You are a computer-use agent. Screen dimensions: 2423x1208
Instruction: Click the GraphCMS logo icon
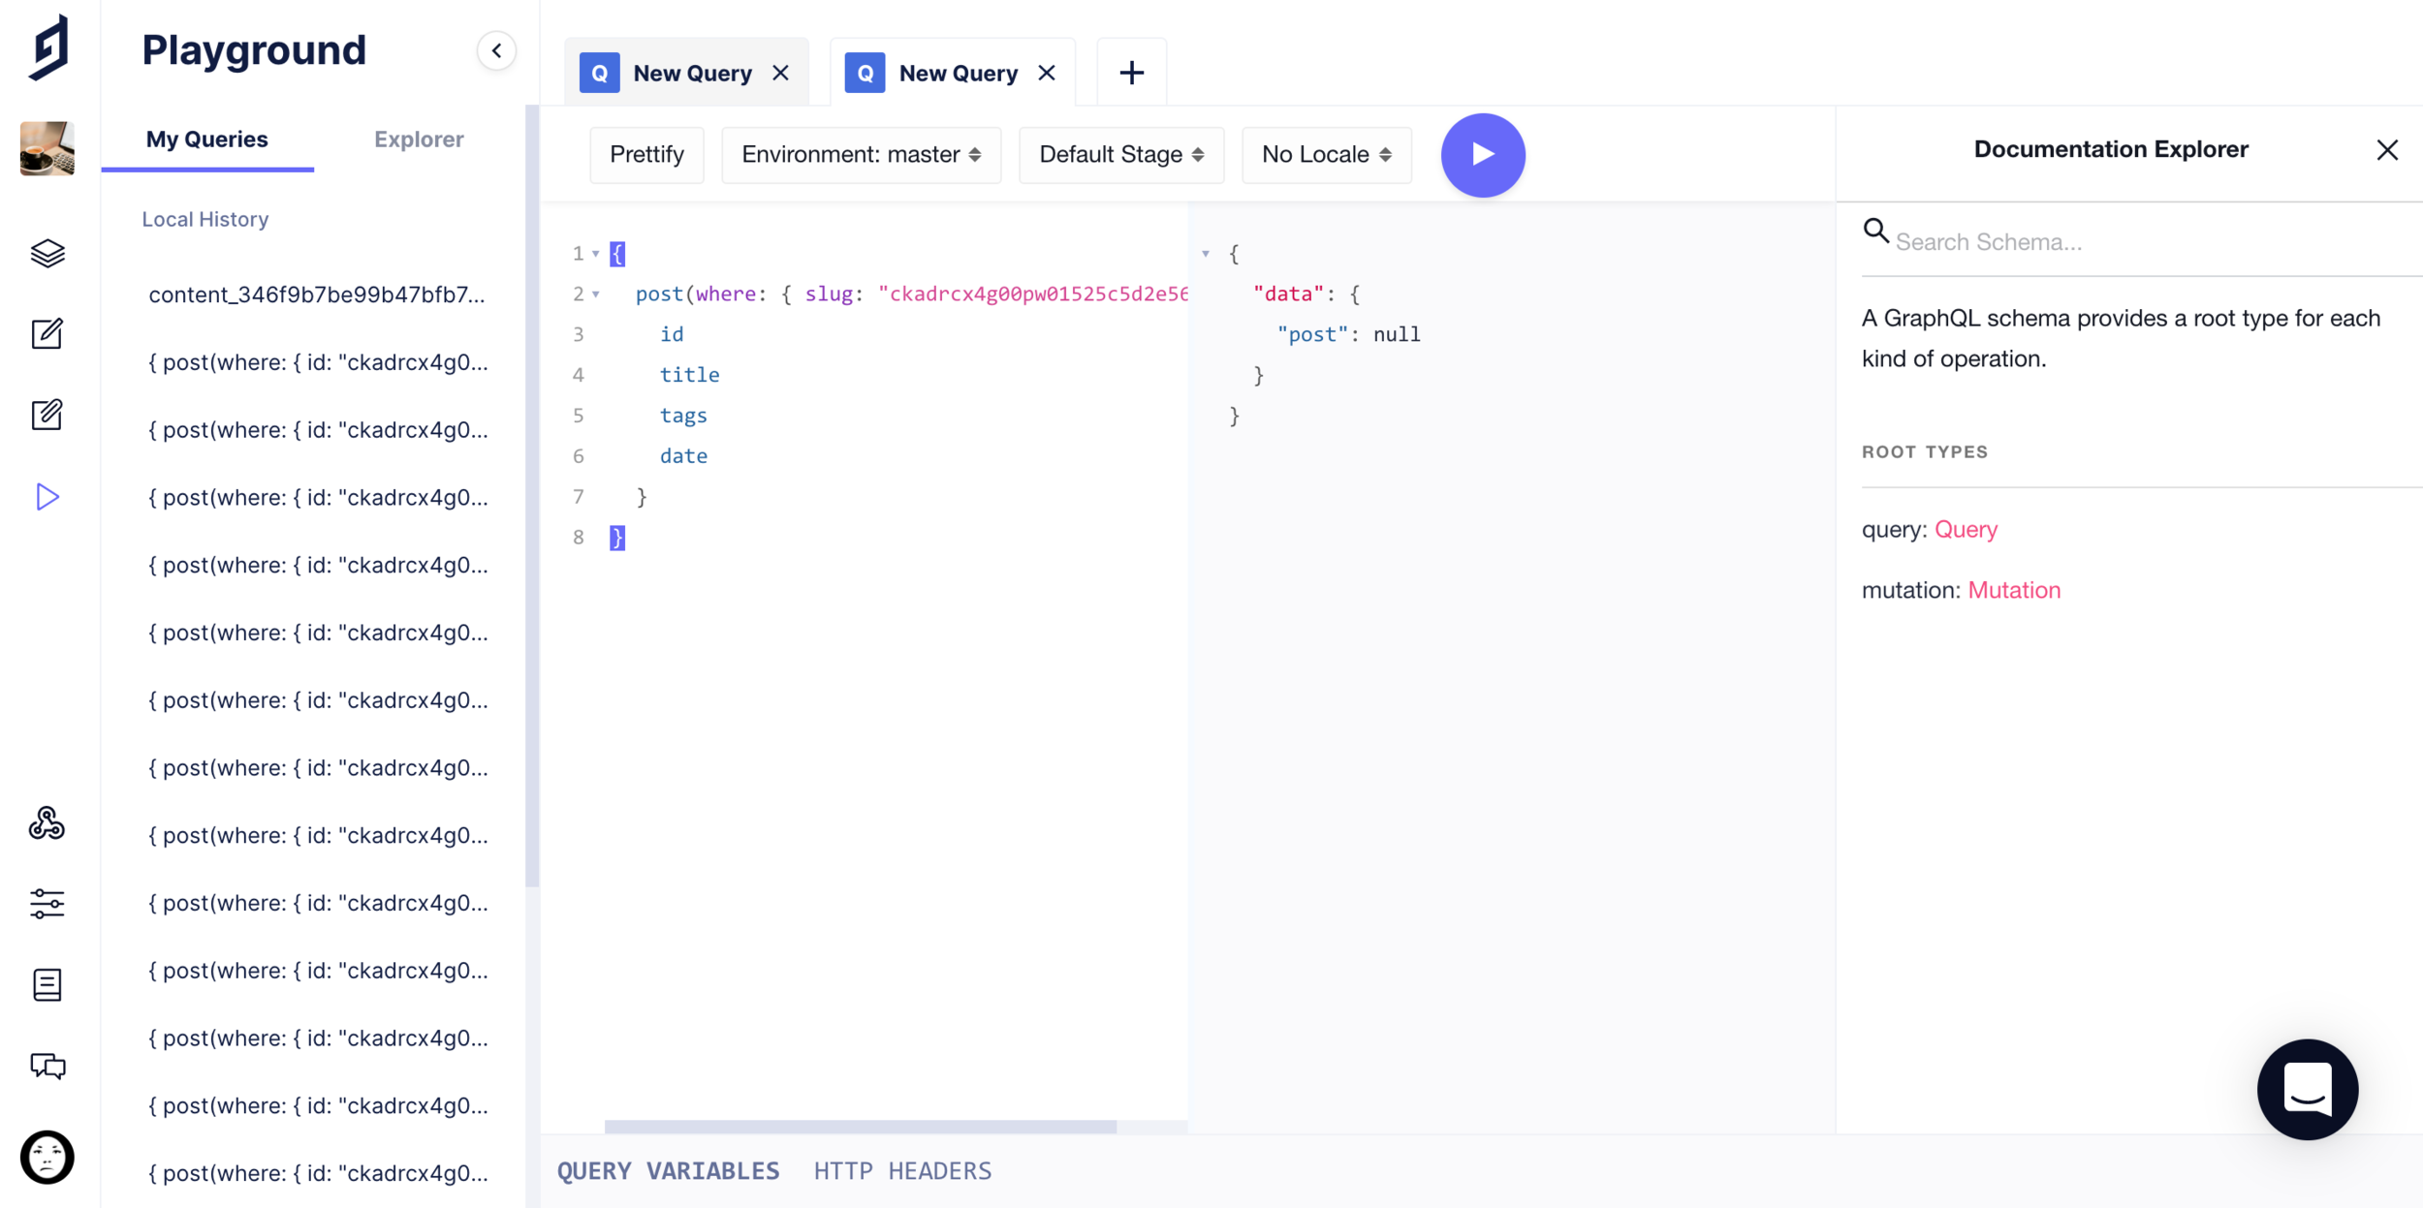point(48,46)
